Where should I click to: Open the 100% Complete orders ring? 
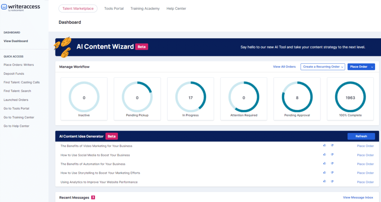pyautogui.click(x=350, y=97)
